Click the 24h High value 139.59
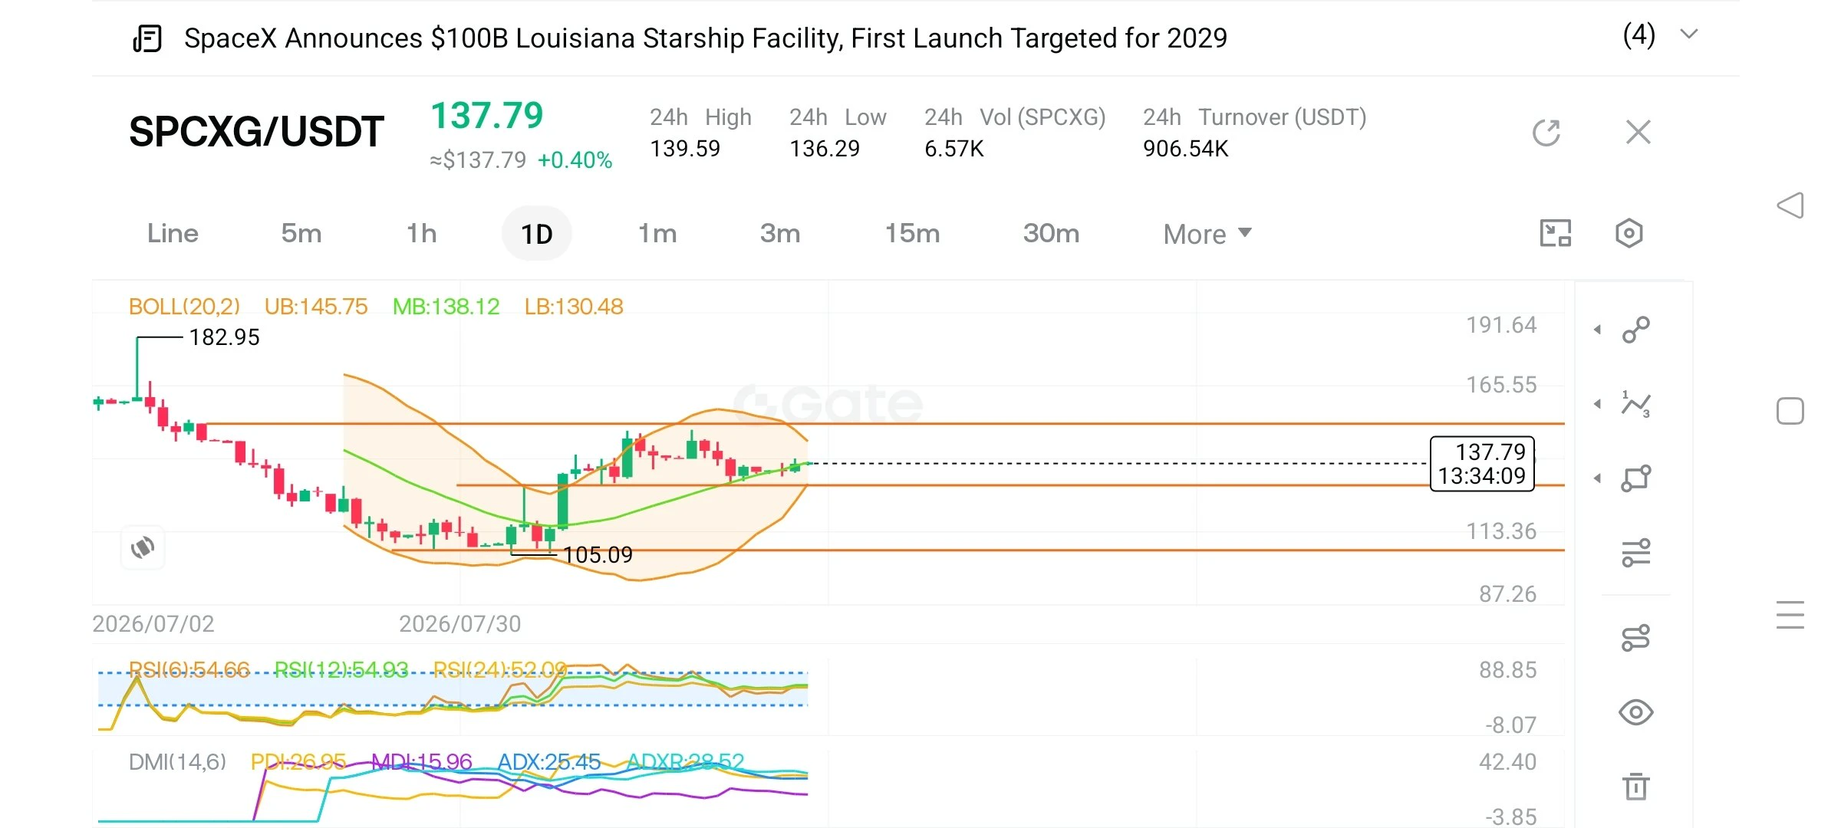Screen dimensions: 1841x828 pos(685,149)
